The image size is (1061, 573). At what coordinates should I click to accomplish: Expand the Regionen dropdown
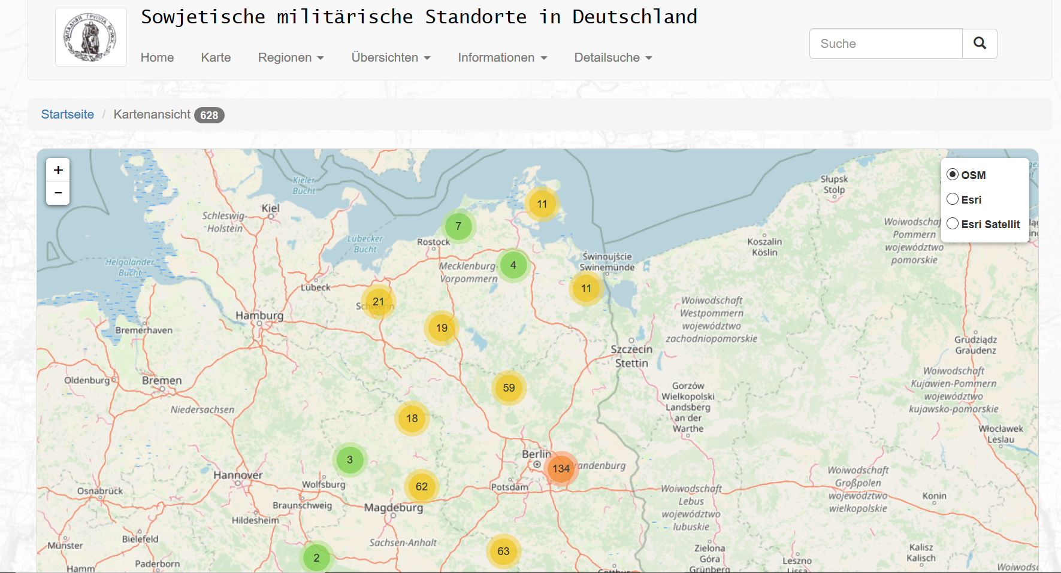(291, 57)
